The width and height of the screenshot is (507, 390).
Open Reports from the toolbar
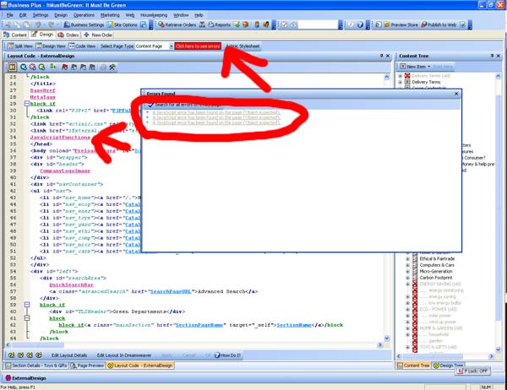coord(219,25)
